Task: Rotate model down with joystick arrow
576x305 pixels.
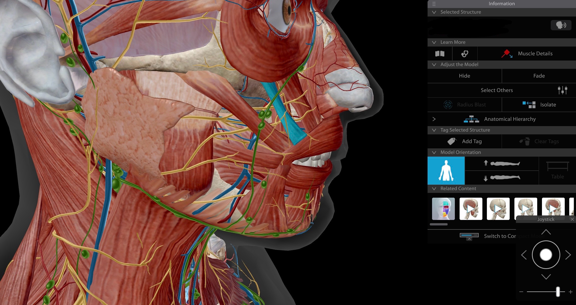Action: point(546,276)
